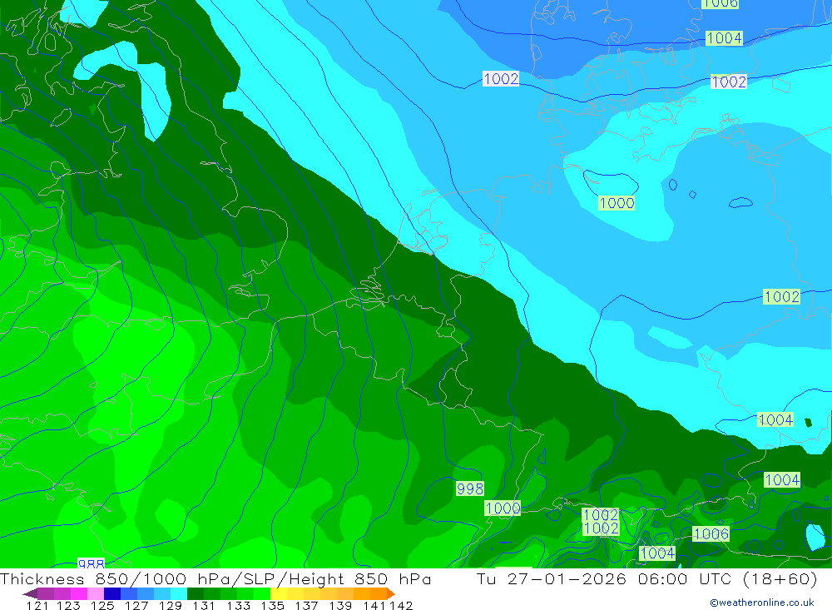Click legend value 129
The width and height of the screenshot is (832, 610).
[x=171, y=605]
